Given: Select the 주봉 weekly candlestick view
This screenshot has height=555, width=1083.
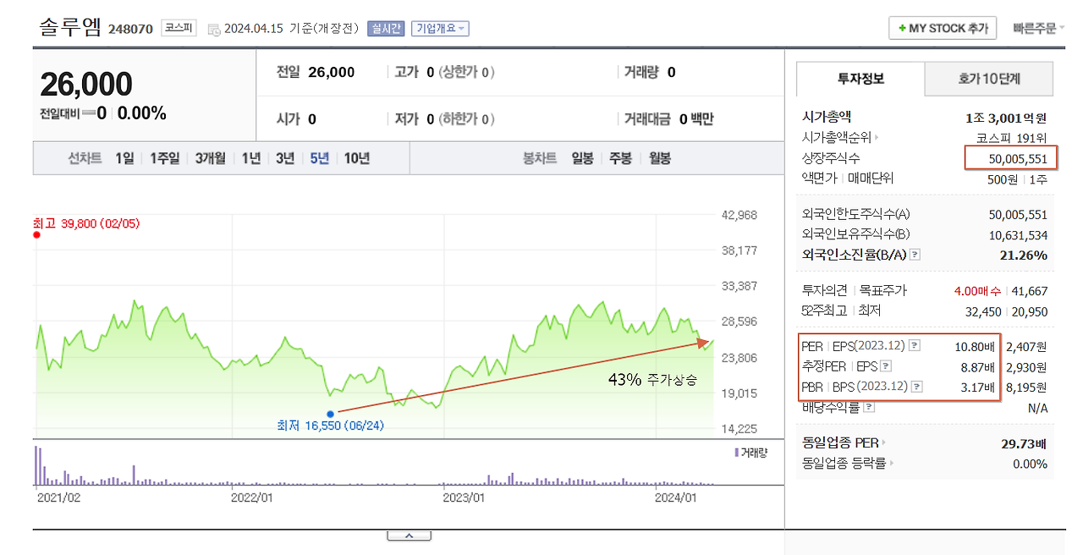Looking at the screenshot, I should click(618, 158).
